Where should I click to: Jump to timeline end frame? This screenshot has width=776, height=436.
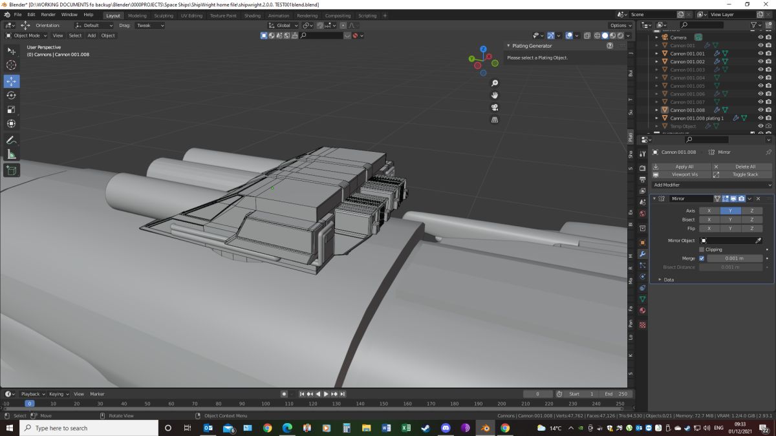[x=342, y=393]
